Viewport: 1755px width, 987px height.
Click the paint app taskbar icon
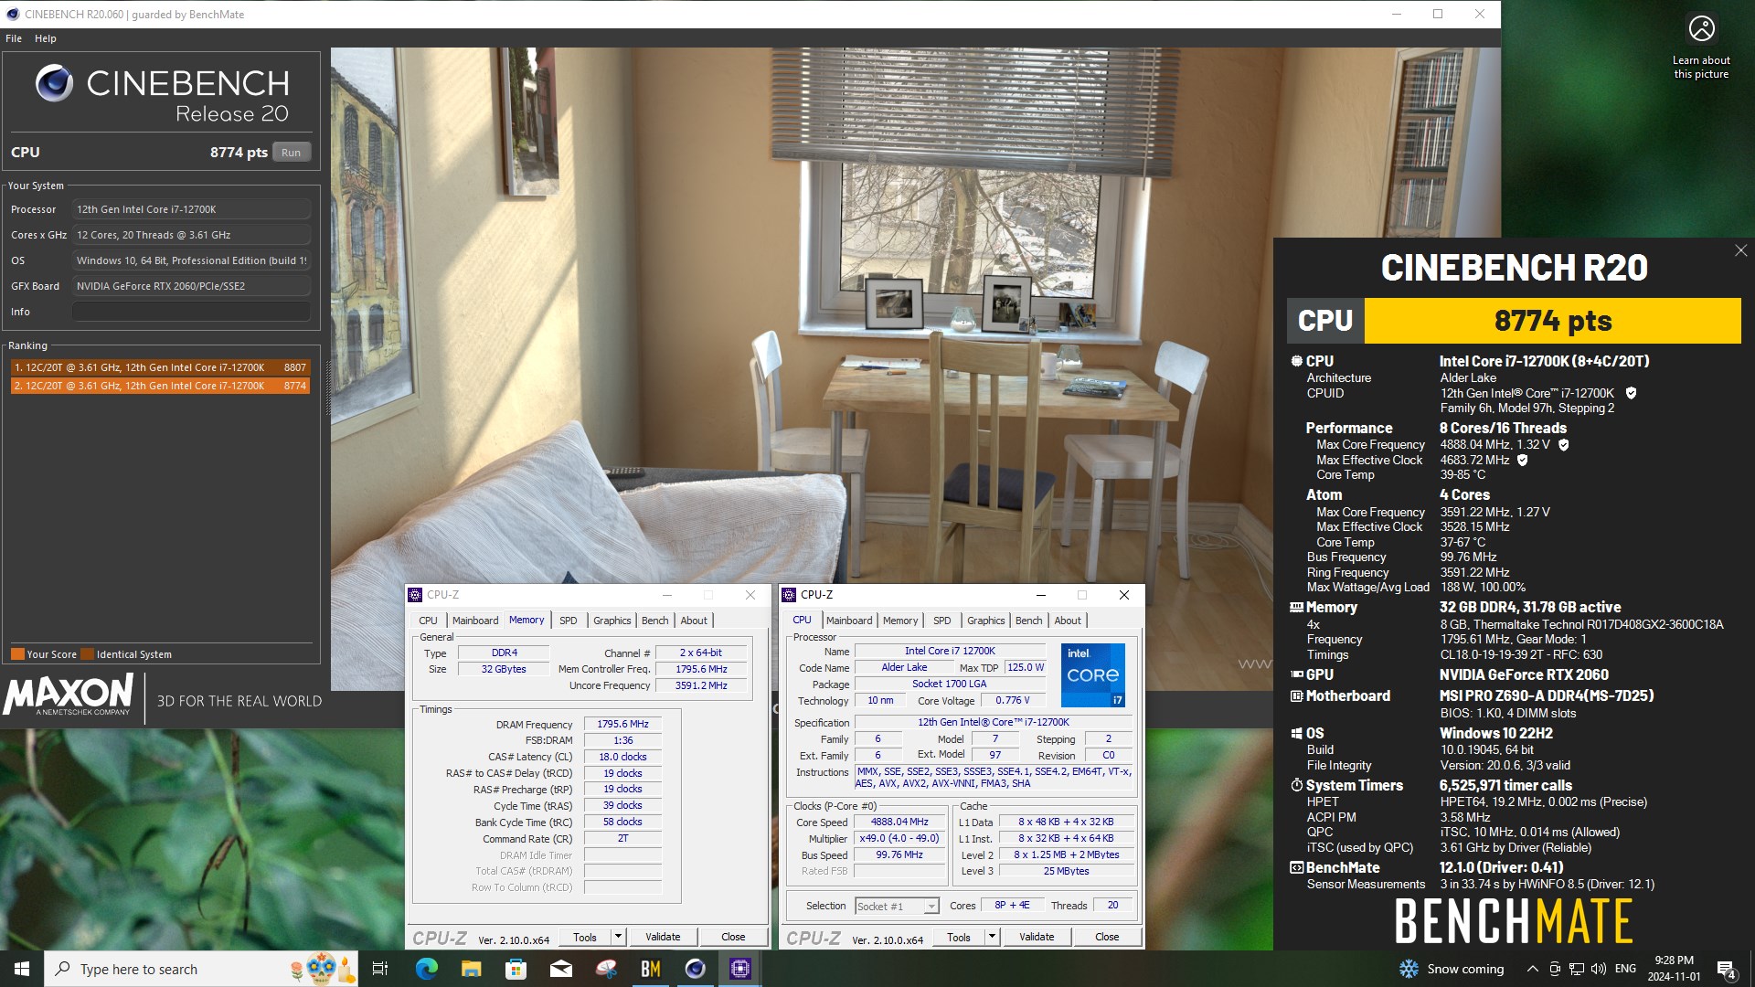coord(606,969)
